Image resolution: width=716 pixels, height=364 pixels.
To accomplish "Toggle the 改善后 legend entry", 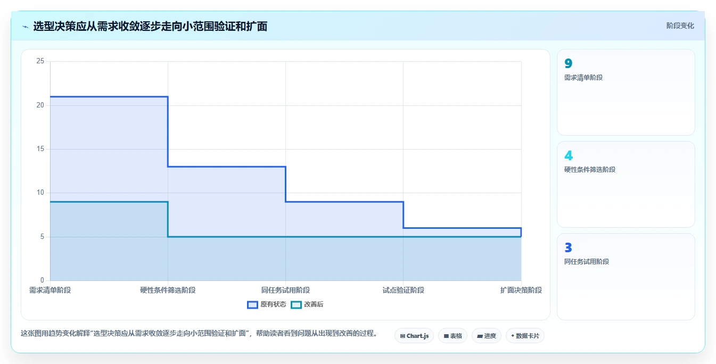I will (307, 304).
